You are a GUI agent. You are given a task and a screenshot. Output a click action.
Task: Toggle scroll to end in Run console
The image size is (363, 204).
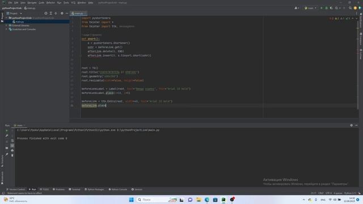point(12,146)
